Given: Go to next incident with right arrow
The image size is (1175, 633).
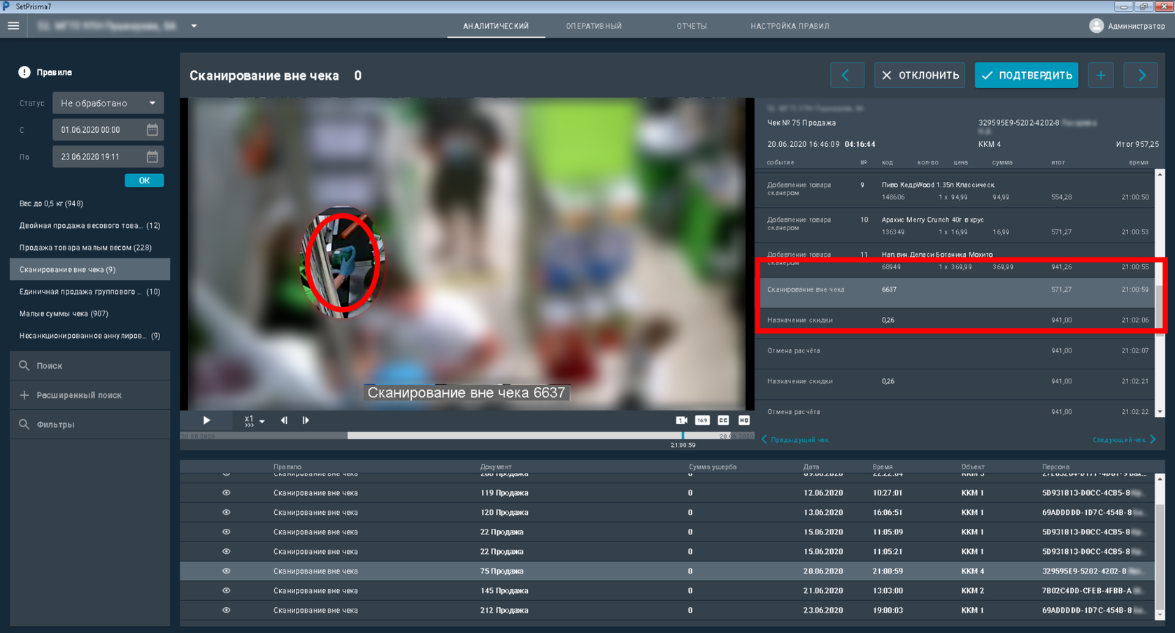Looking at the screenshot, I should (1141, 76).
